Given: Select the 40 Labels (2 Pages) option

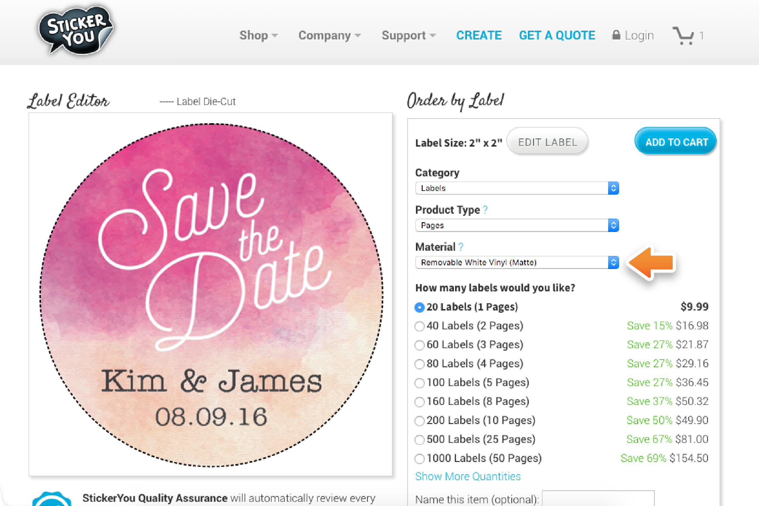Looking at the screenshot, I should click(x=420, y=326).
